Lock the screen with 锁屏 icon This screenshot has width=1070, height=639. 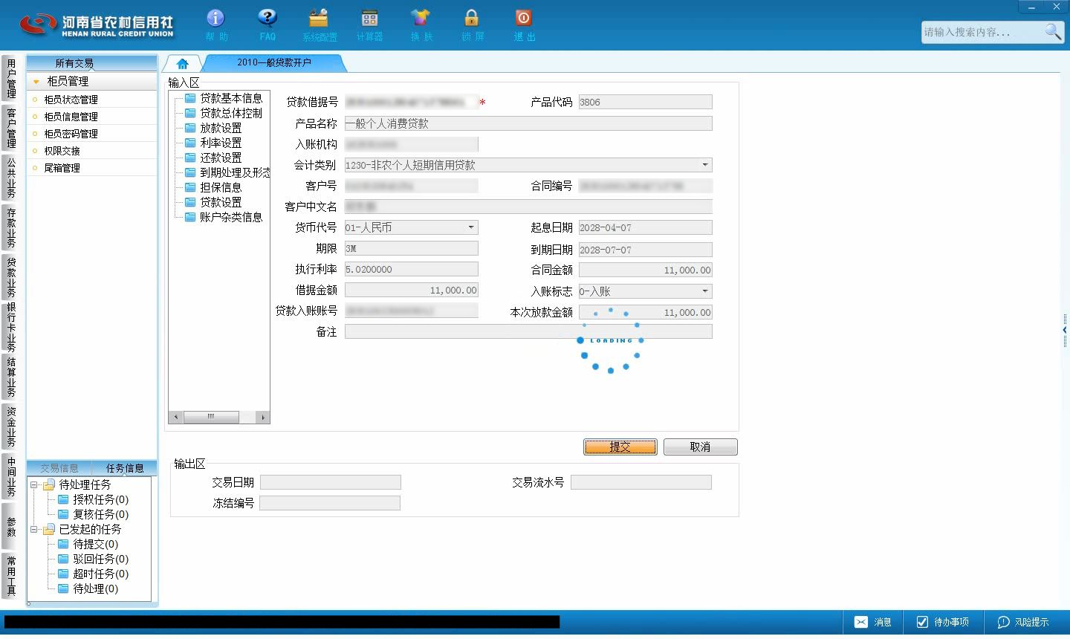[471, 18]
